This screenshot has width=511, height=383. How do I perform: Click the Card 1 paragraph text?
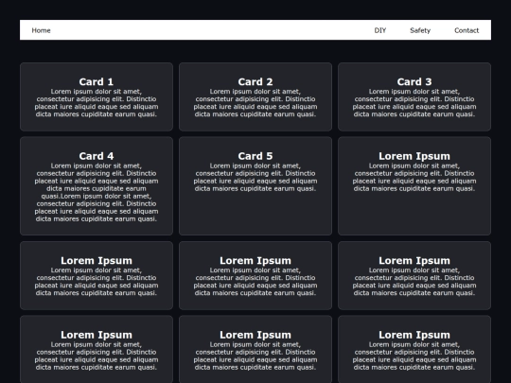(x=97, y=103)
